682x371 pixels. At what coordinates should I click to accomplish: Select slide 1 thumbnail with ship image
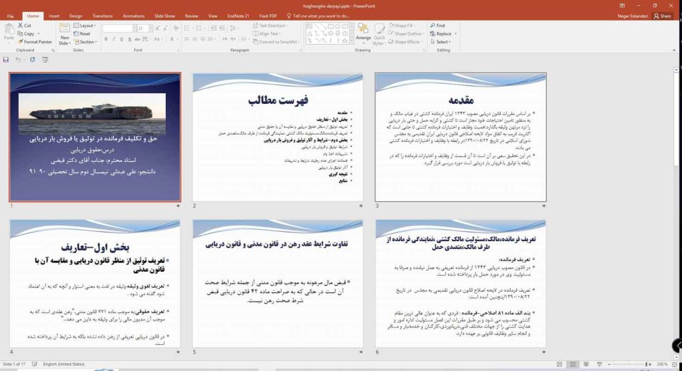[x=95, y=137]
